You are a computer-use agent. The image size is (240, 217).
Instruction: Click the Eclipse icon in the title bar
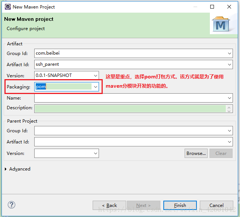[x=8, y=7]
